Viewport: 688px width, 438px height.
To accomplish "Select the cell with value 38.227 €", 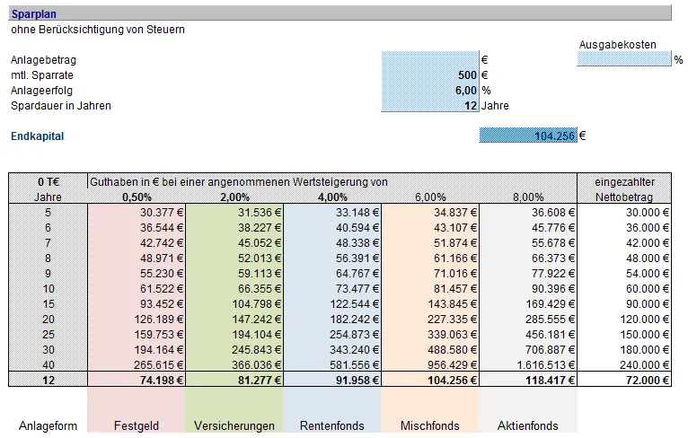I will tap(234, 228).
